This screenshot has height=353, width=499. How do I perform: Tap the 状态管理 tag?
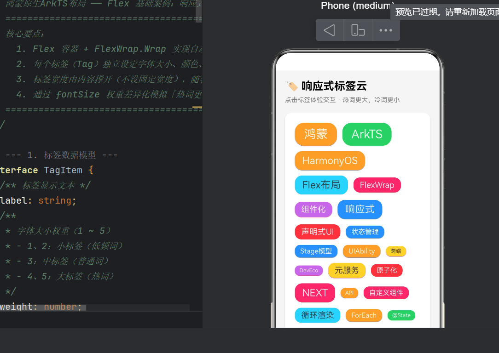[365, 232]
